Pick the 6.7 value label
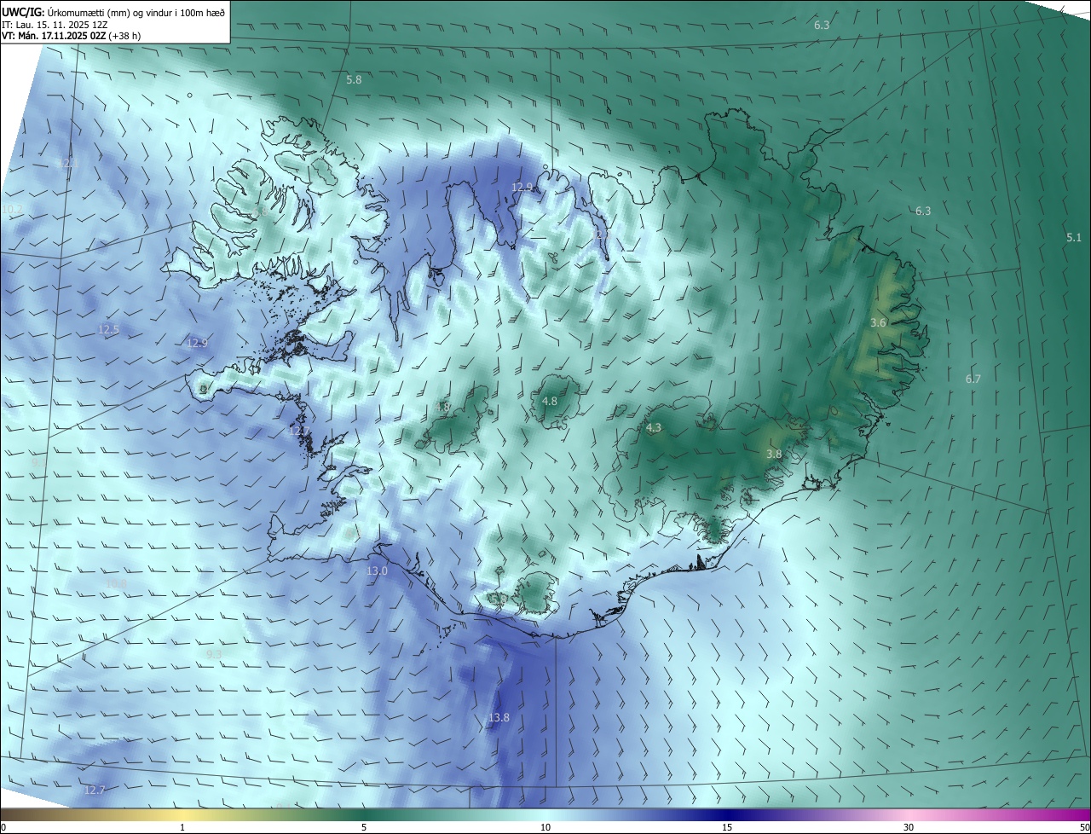Screen dimensions: 1091x834 pos(973,379)
